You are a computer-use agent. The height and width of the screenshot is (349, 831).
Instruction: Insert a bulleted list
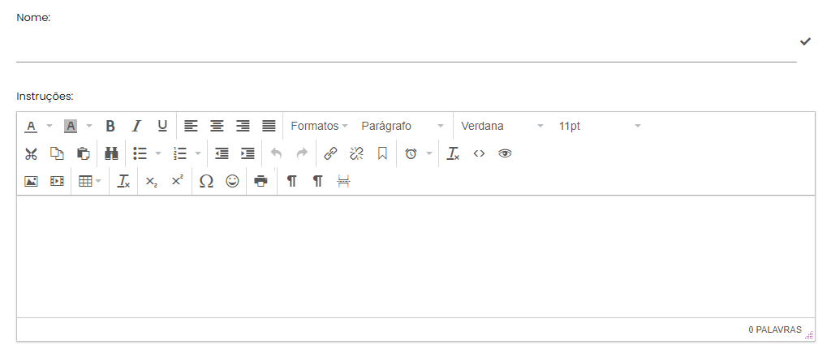(140, 154)
